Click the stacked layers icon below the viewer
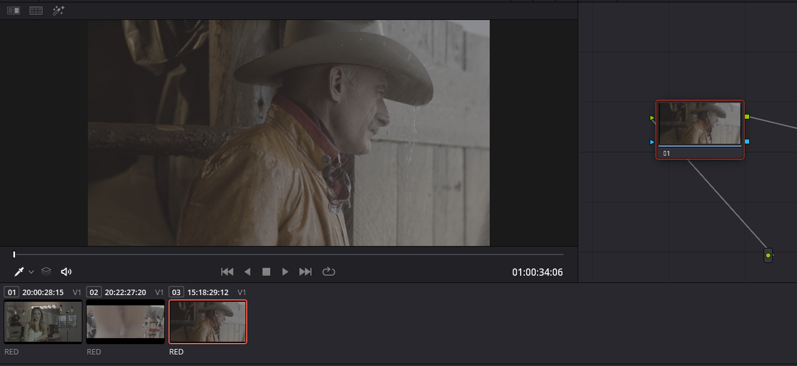This screenshot has height=366, width=797. [x=46, y=271]
